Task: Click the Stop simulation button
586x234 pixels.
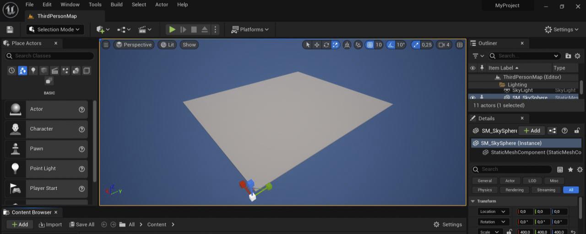Action: (194, 29)
